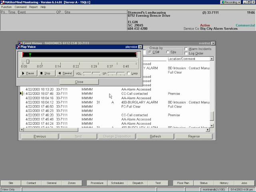Click the Schedules button in bottom bar
The width and height of the screenshot is (256, 192).
pyautogui.click(x=117, y=183)
